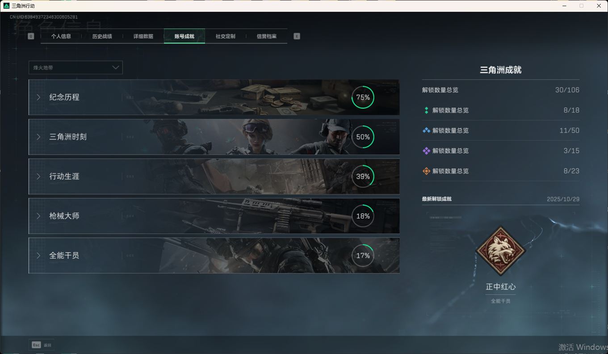Click the purple four-diamond tier icon
This screenshot has height=354, width=608.
tap(426, 151)
